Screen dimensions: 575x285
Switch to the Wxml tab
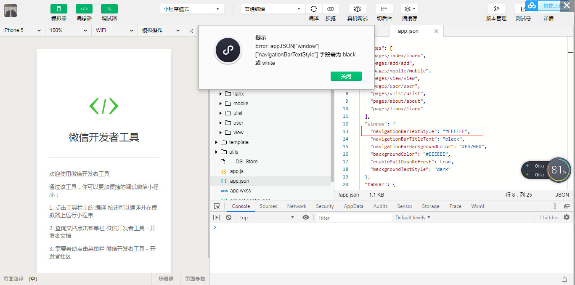pyautogui.click(x=477, y=206)
